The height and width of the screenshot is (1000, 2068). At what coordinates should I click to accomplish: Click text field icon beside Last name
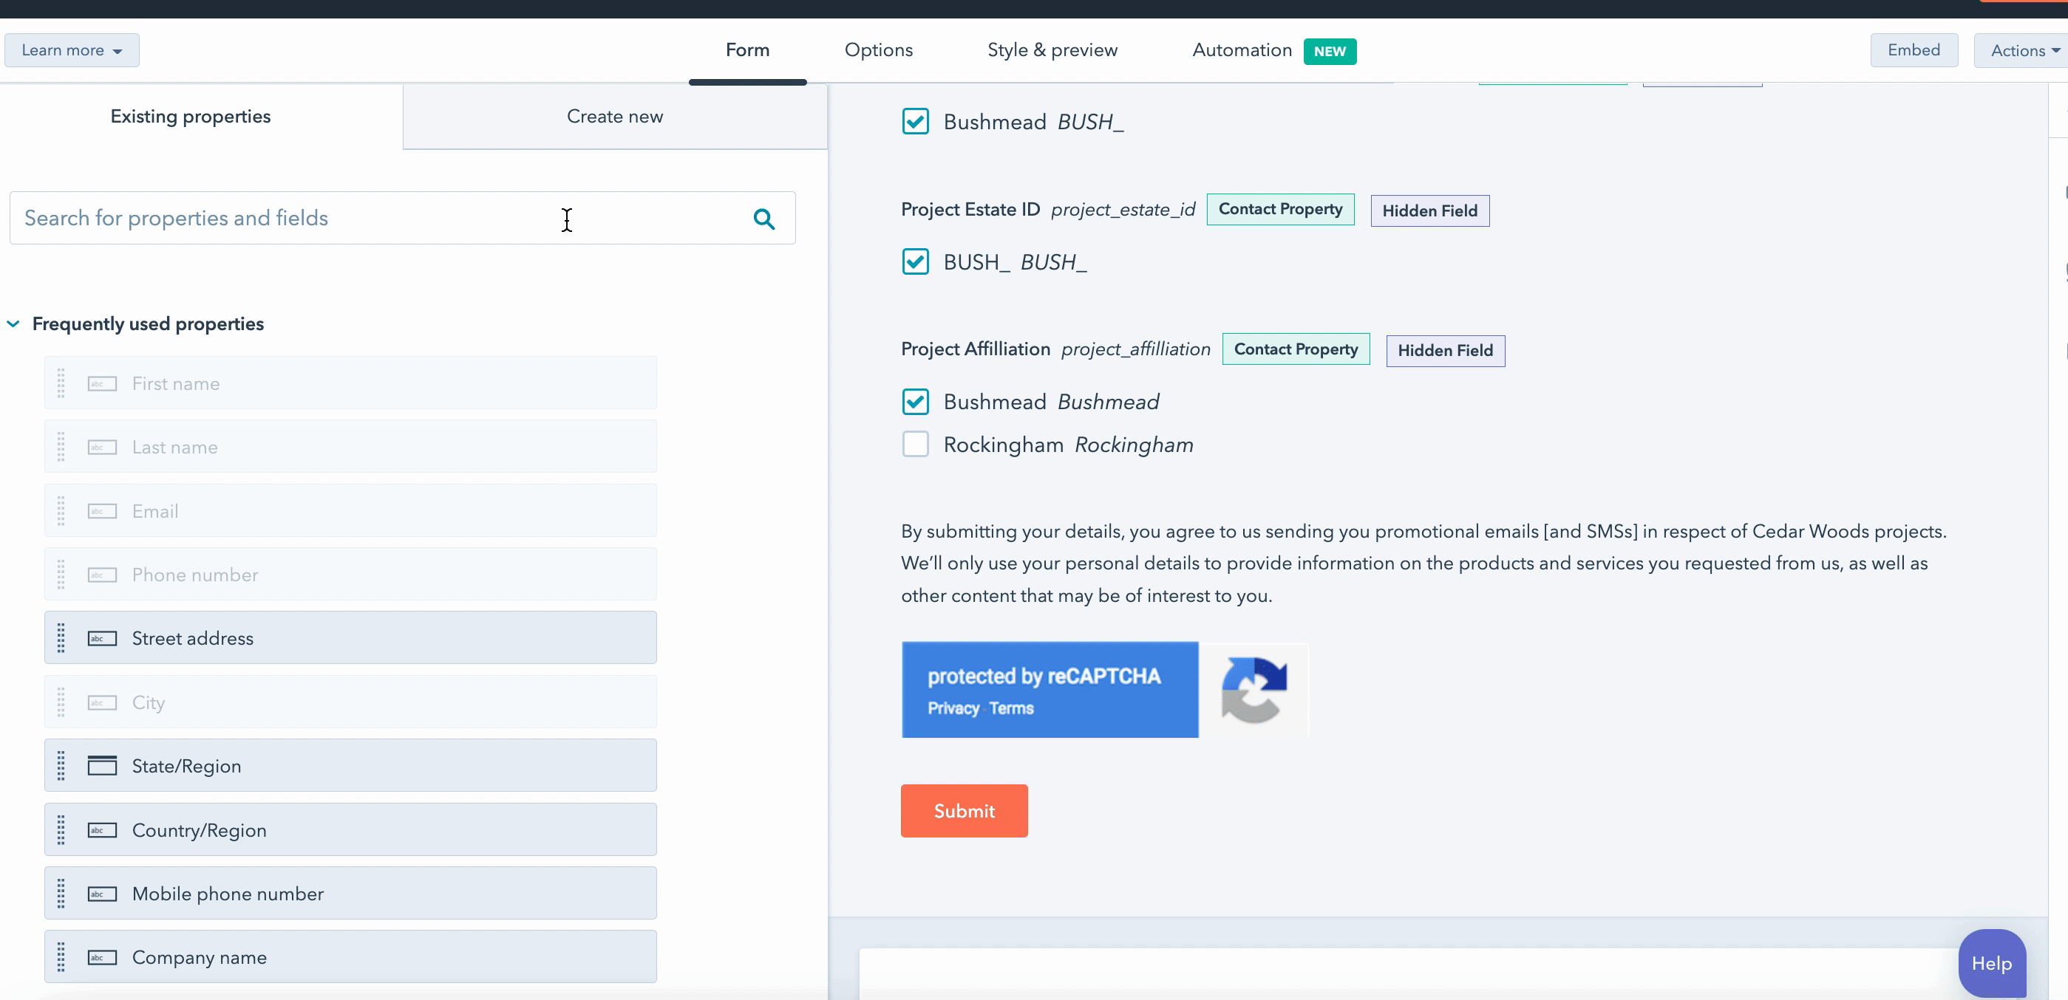point(102,447)
